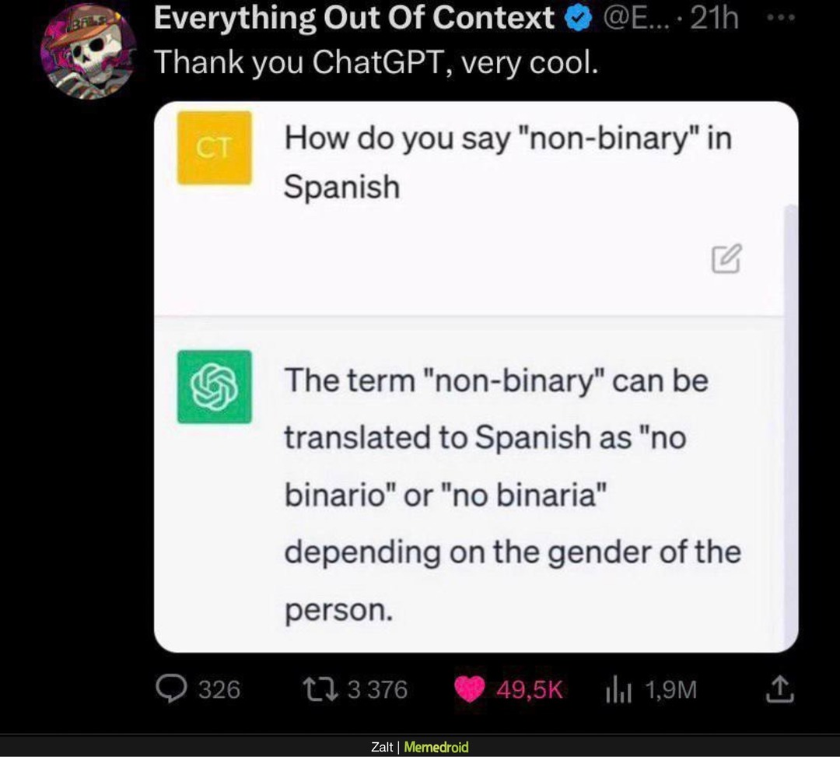Open the view analytics bar chart icon

coord(619,690)
